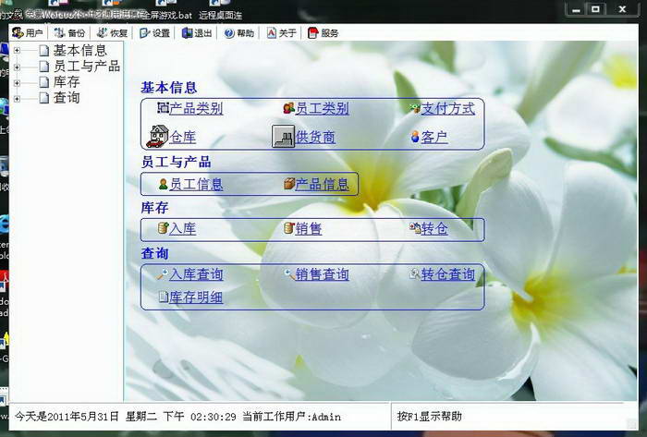Image resolution: width=647 pixels, height=437 pixels.
Task: Click the search icon beside 转仓查询
Action: click(x=415, y=273)
